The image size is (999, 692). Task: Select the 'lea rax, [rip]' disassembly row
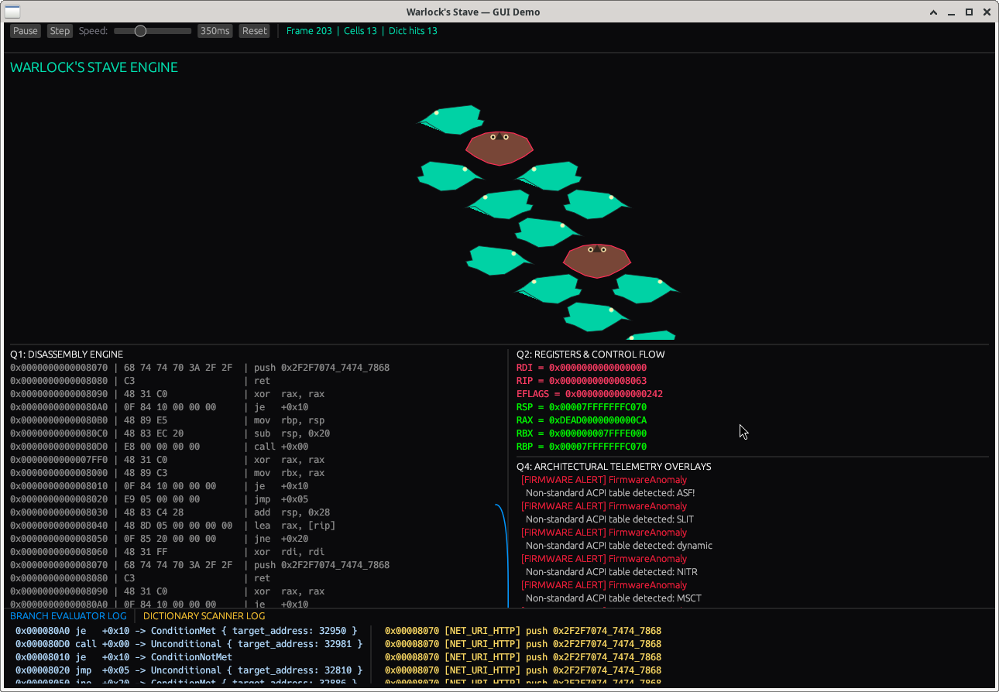(173, 526)
